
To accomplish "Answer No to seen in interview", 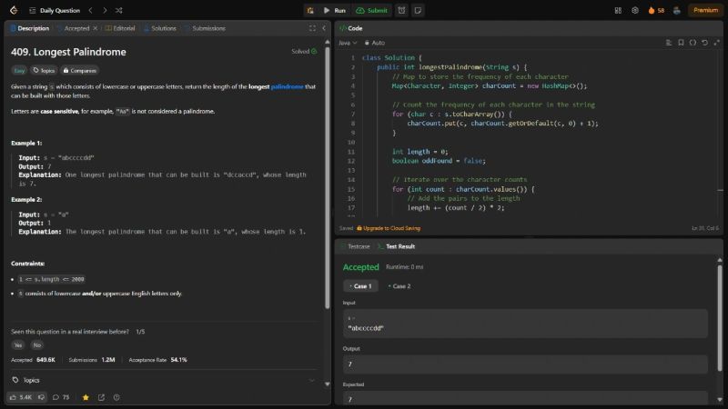I will 37,344.
